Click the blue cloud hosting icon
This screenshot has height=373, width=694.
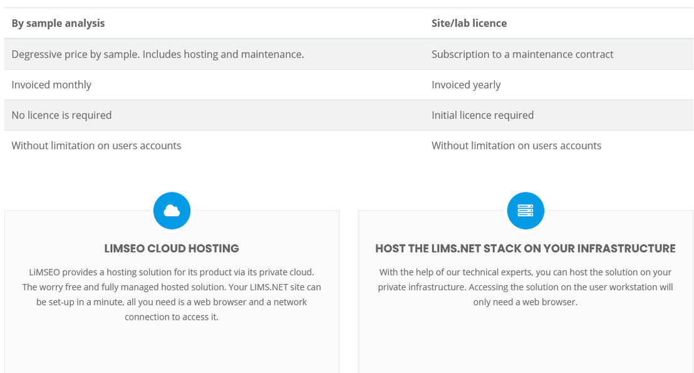[x=172, y=211]
